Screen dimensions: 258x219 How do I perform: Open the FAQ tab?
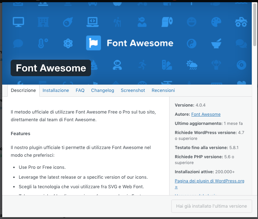[x=80, y=90]
